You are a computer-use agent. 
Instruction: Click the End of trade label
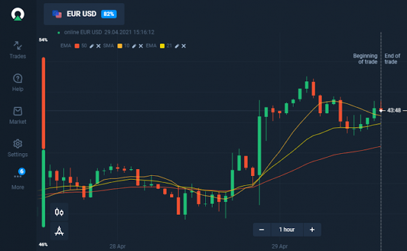(392, 59)
